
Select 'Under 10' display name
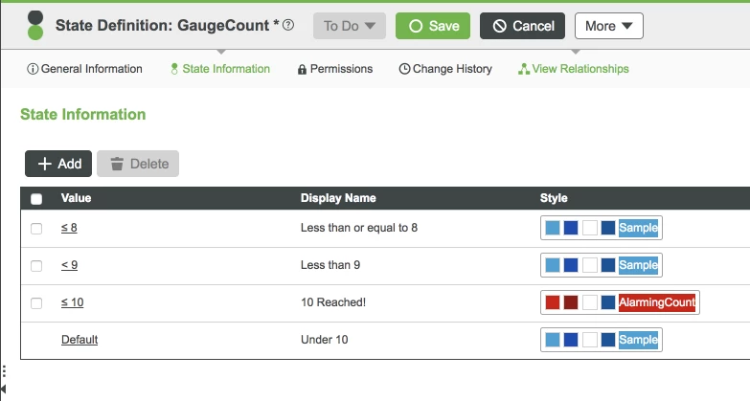(x=325, y=340)
